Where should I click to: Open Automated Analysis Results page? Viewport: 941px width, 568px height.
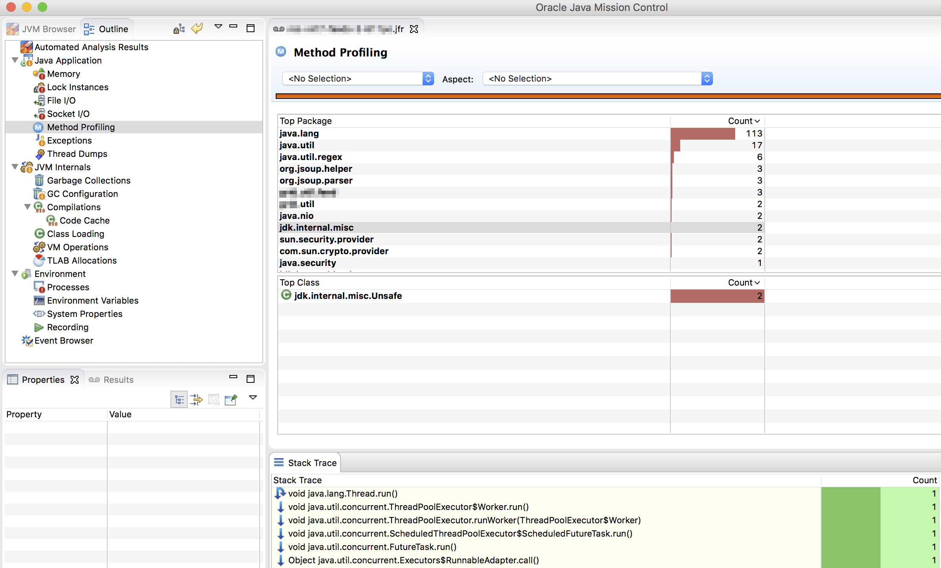[x=91, y=47]
